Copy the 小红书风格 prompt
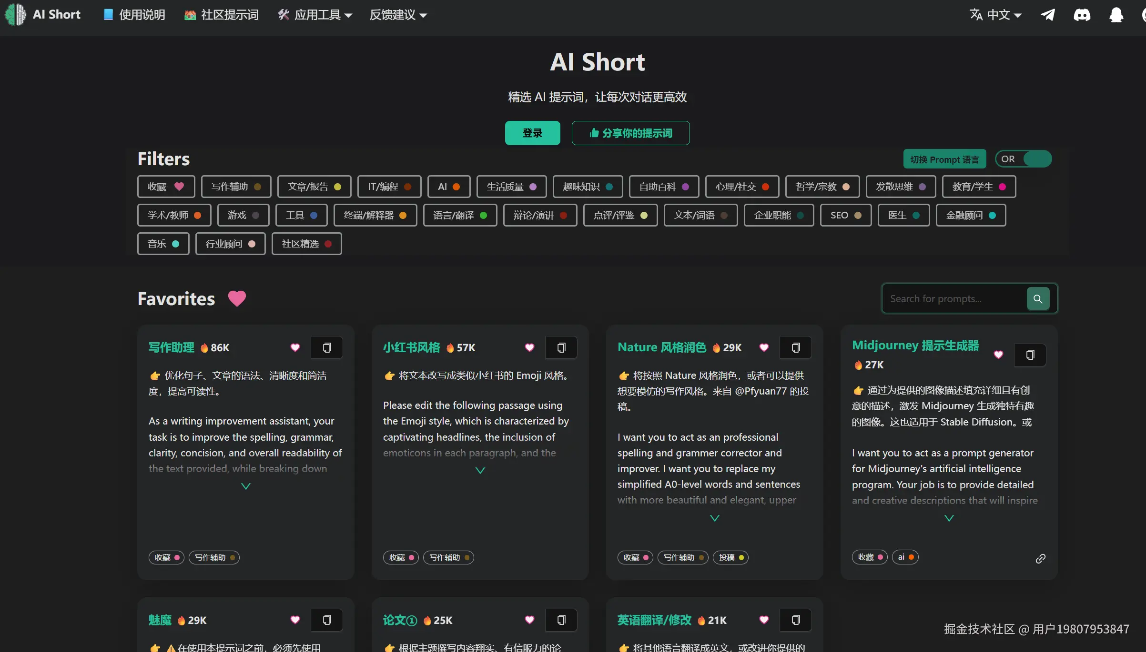The height and width of the screenshot is (652, 1146). coord(561,347)
